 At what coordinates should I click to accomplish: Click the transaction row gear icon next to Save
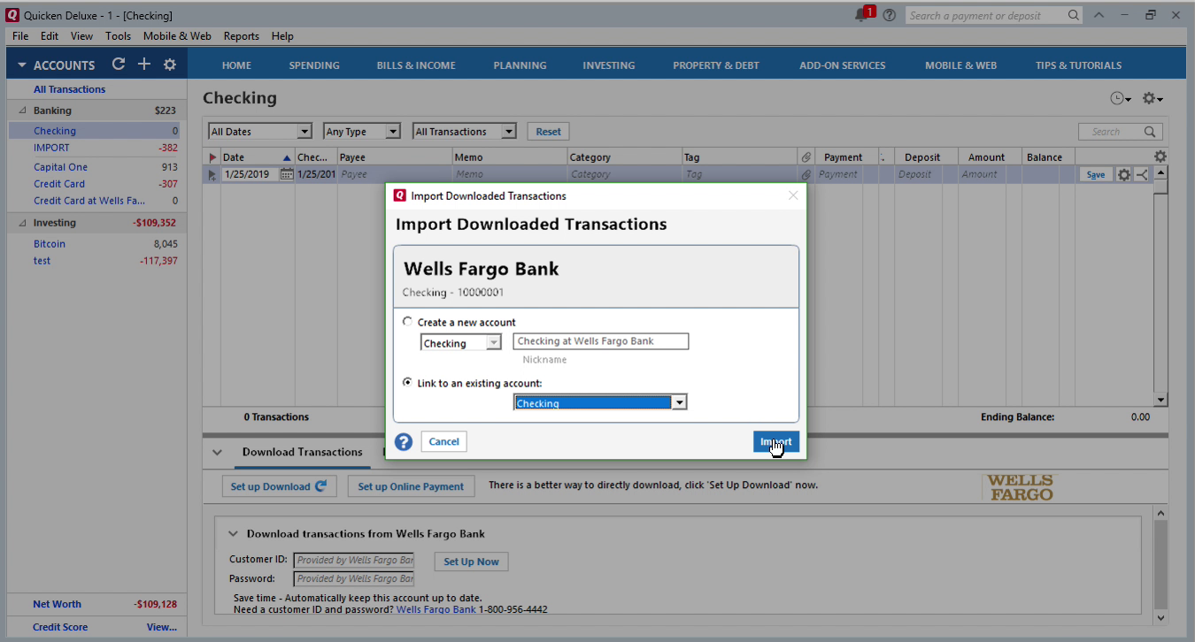[1123, 175]
